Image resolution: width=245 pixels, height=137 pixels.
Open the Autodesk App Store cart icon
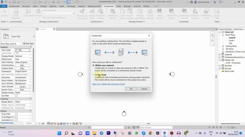(x=215, y=2)
